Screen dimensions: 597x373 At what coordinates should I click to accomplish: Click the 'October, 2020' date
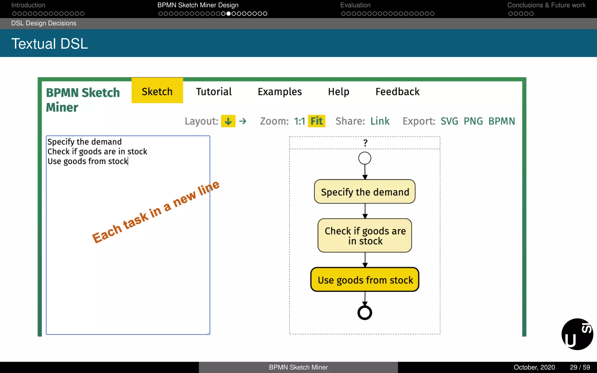(x=534, y=367)
